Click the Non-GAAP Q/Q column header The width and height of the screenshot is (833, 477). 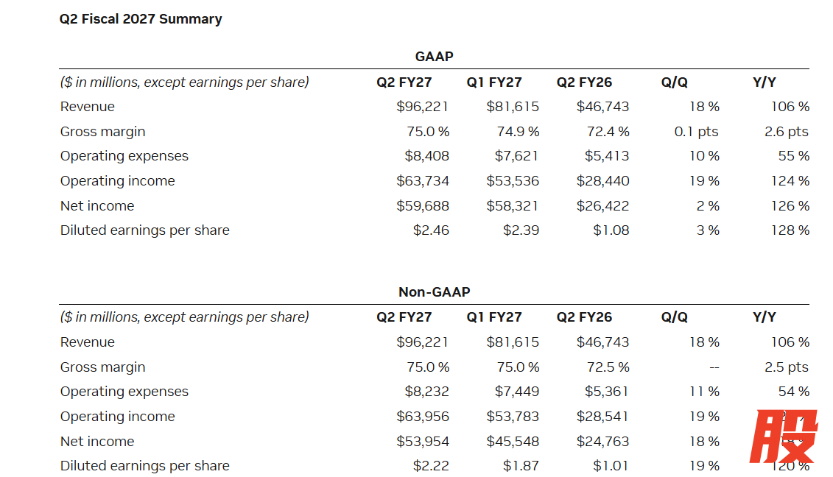(674, 317)
